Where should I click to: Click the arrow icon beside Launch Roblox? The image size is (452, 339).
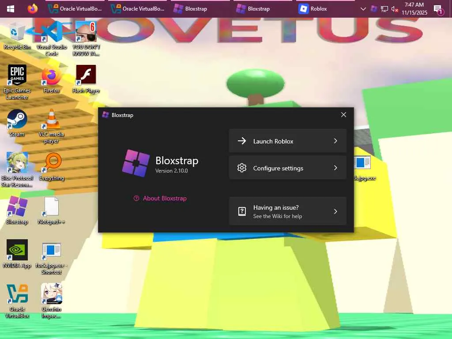coord(242,141)
